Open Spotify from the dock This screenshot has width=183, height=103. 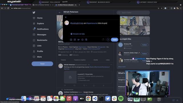pyautogui.click(x=121, y=99)
